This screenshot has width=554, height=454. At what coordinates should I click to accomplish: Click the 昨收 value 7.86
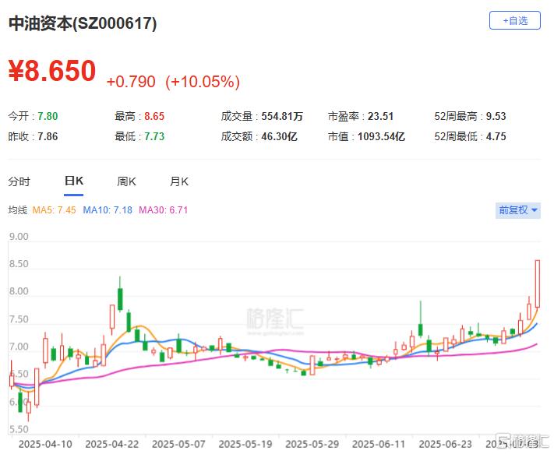coord(48,136)
